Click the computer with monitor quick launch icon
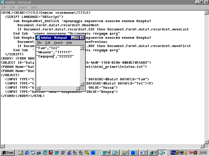 coord(39,153)
